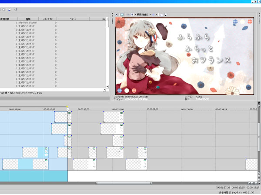Select fifth track clip ending at 00:02:25;00
The width and height of the screenshot is (261, 195).
tap(136, 164)
